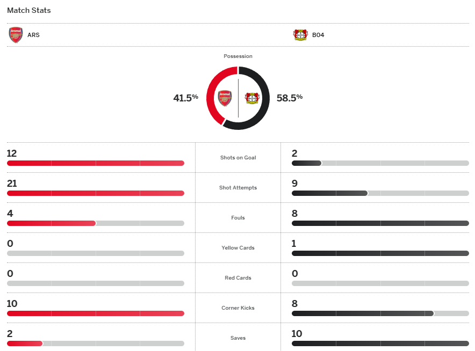Click the Match Stats heading
Image resolution: width=475 pixels, height=351 pixels.
tap(29, 10)
